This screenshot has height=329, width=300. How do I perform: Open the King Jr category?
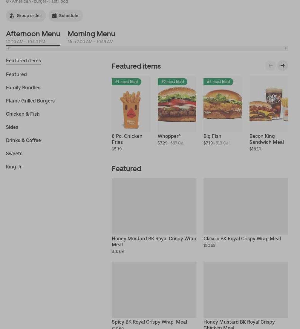click(x=14, y=167)
